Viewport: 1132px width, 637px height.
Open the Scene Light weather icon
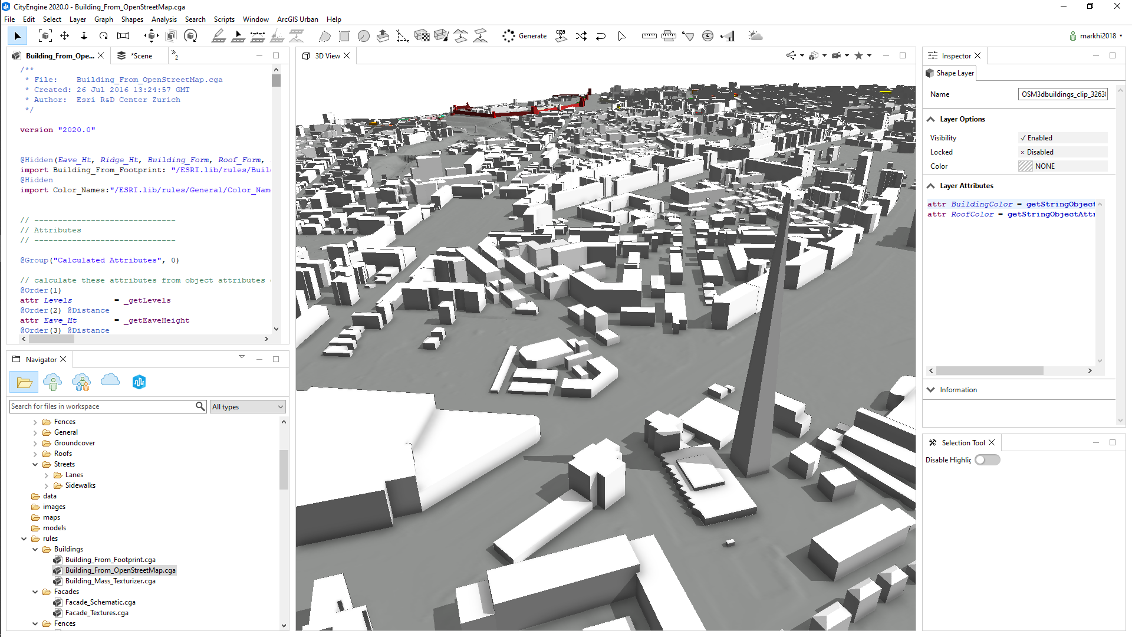[x=755, y=36]
